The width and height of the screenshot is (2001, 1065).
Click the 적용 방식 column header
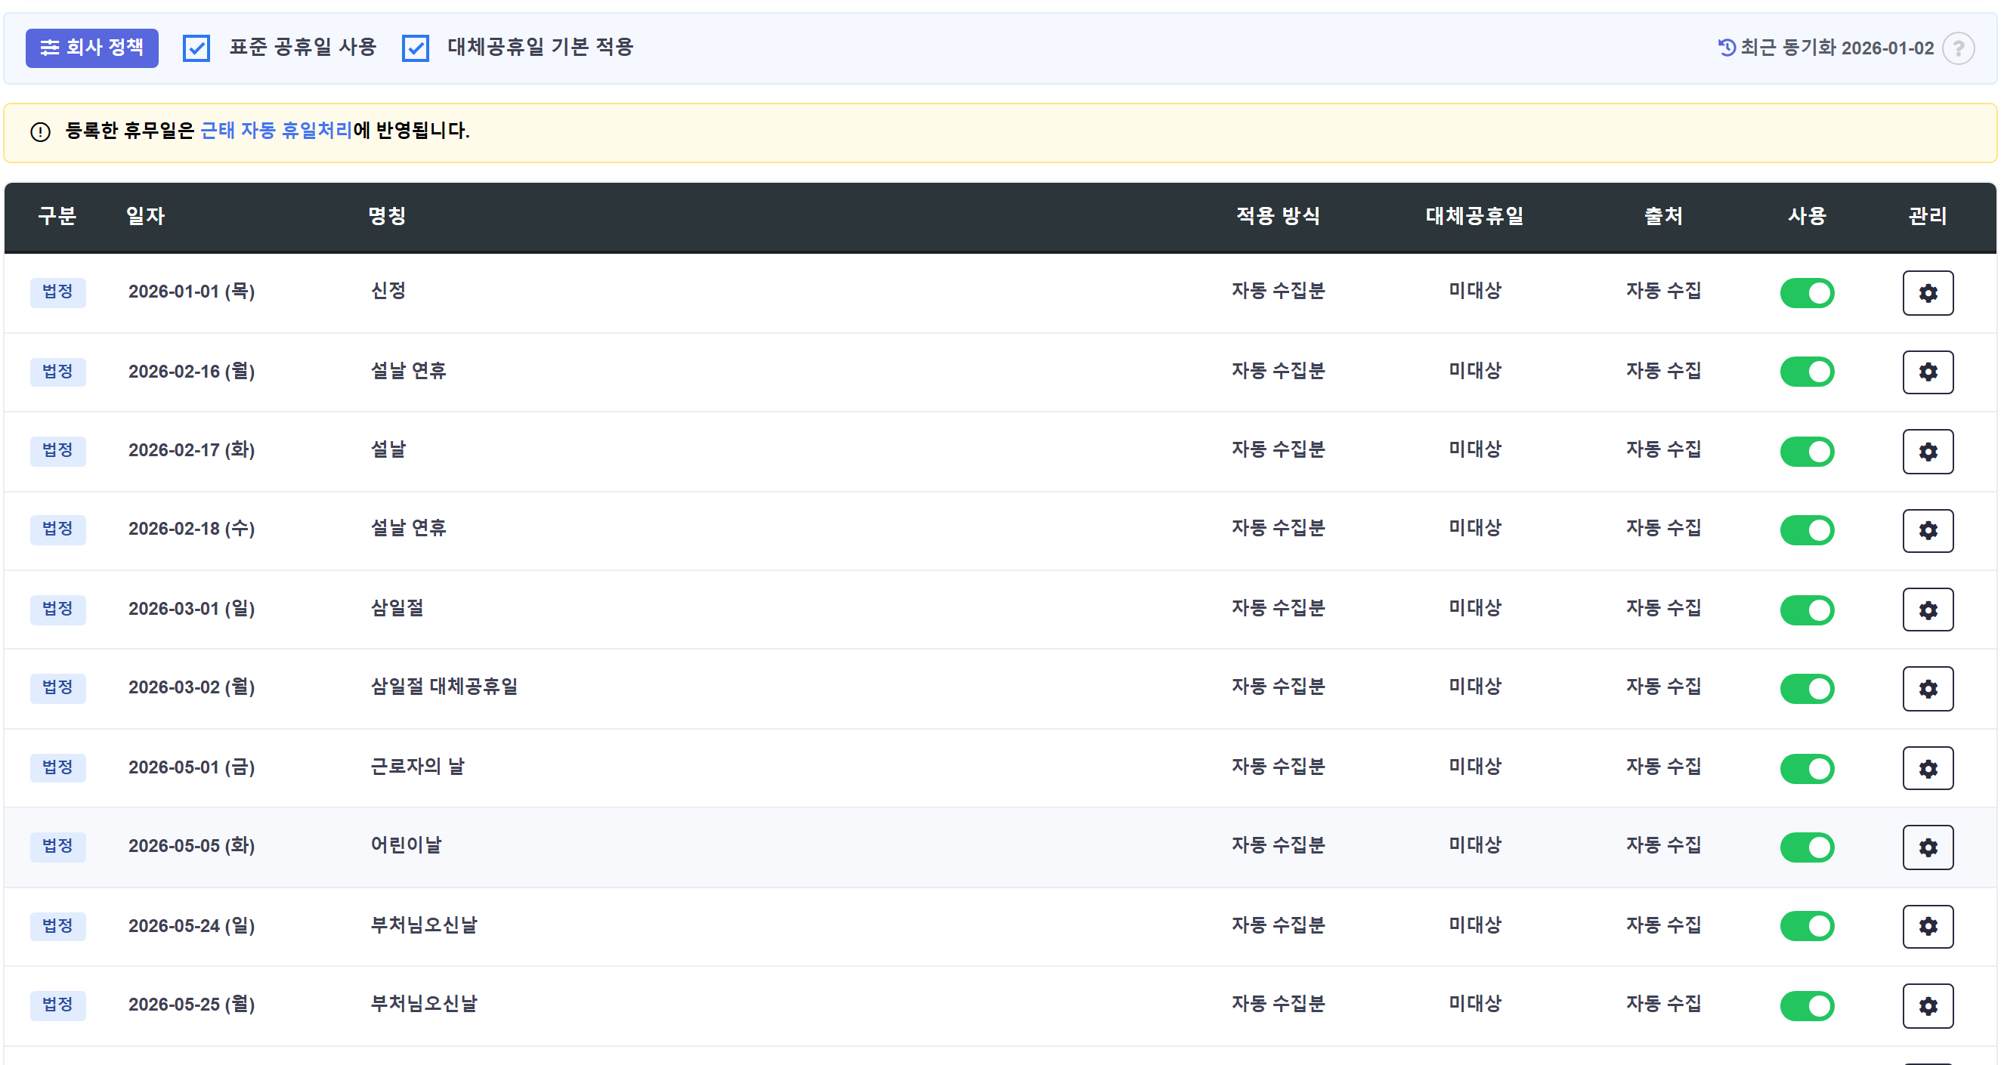point(1278,216)
